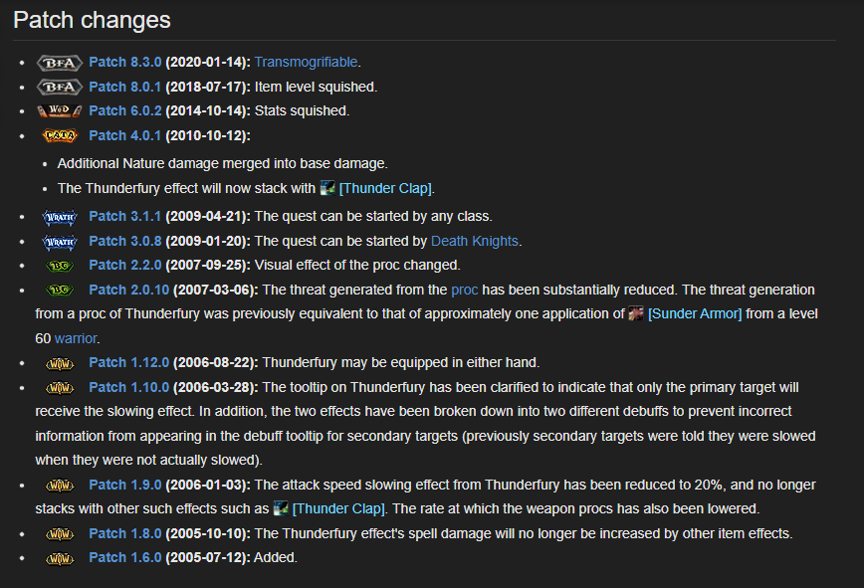
Task: Open the Patch 1.10.0 link
Action: (128, 387)
